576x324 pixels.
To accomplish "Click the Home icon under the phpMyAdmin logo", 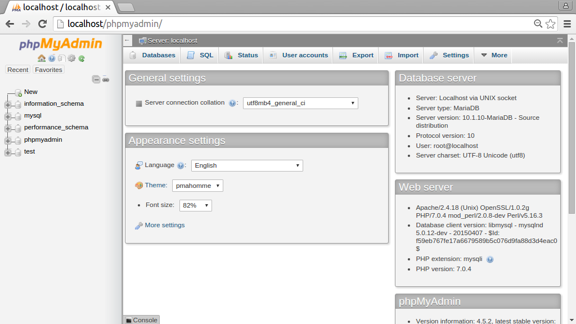I will [x=42, y=58].
